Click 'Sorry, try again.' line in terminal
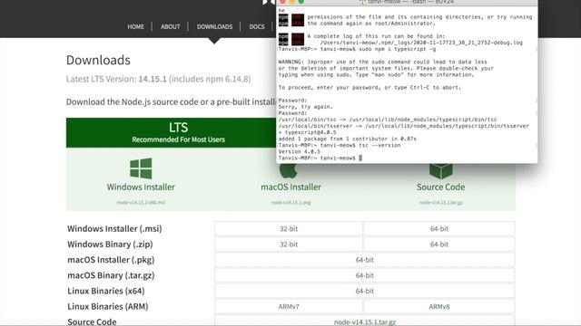 point(305,107)
